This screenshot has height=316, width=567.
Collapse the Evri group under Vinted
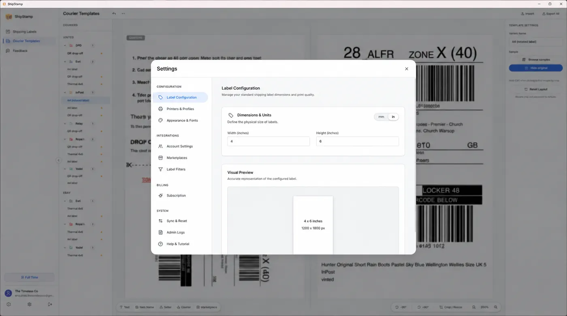65,62
